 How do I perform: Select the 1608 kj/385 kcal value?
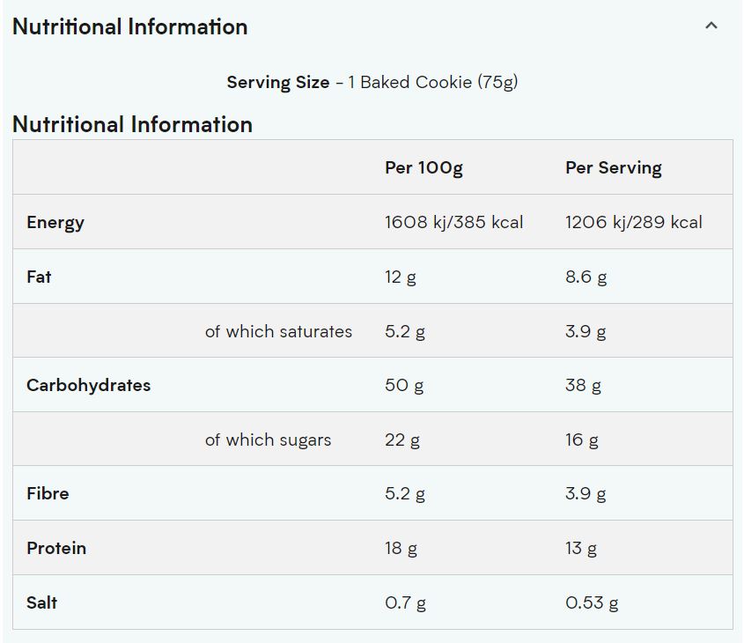(x=453, y=222)
